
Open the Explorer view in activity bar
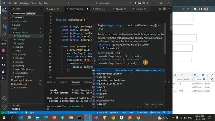point(4,10)
